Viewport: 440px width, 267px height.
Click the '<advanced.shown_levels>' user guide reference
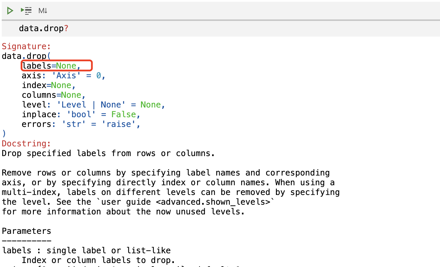point(213,202)
